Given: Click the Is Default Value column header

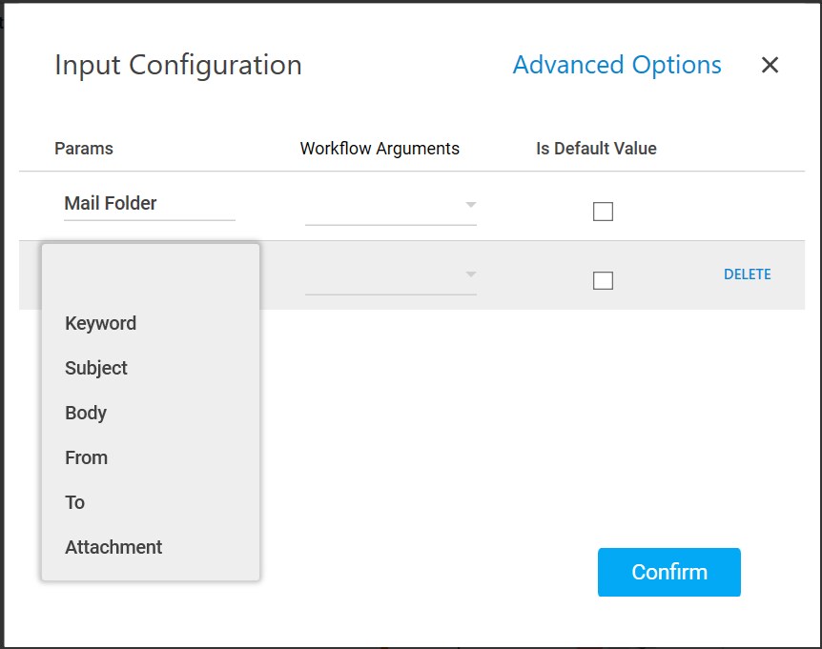Looking at the screenshot, I should pos(596,149).
